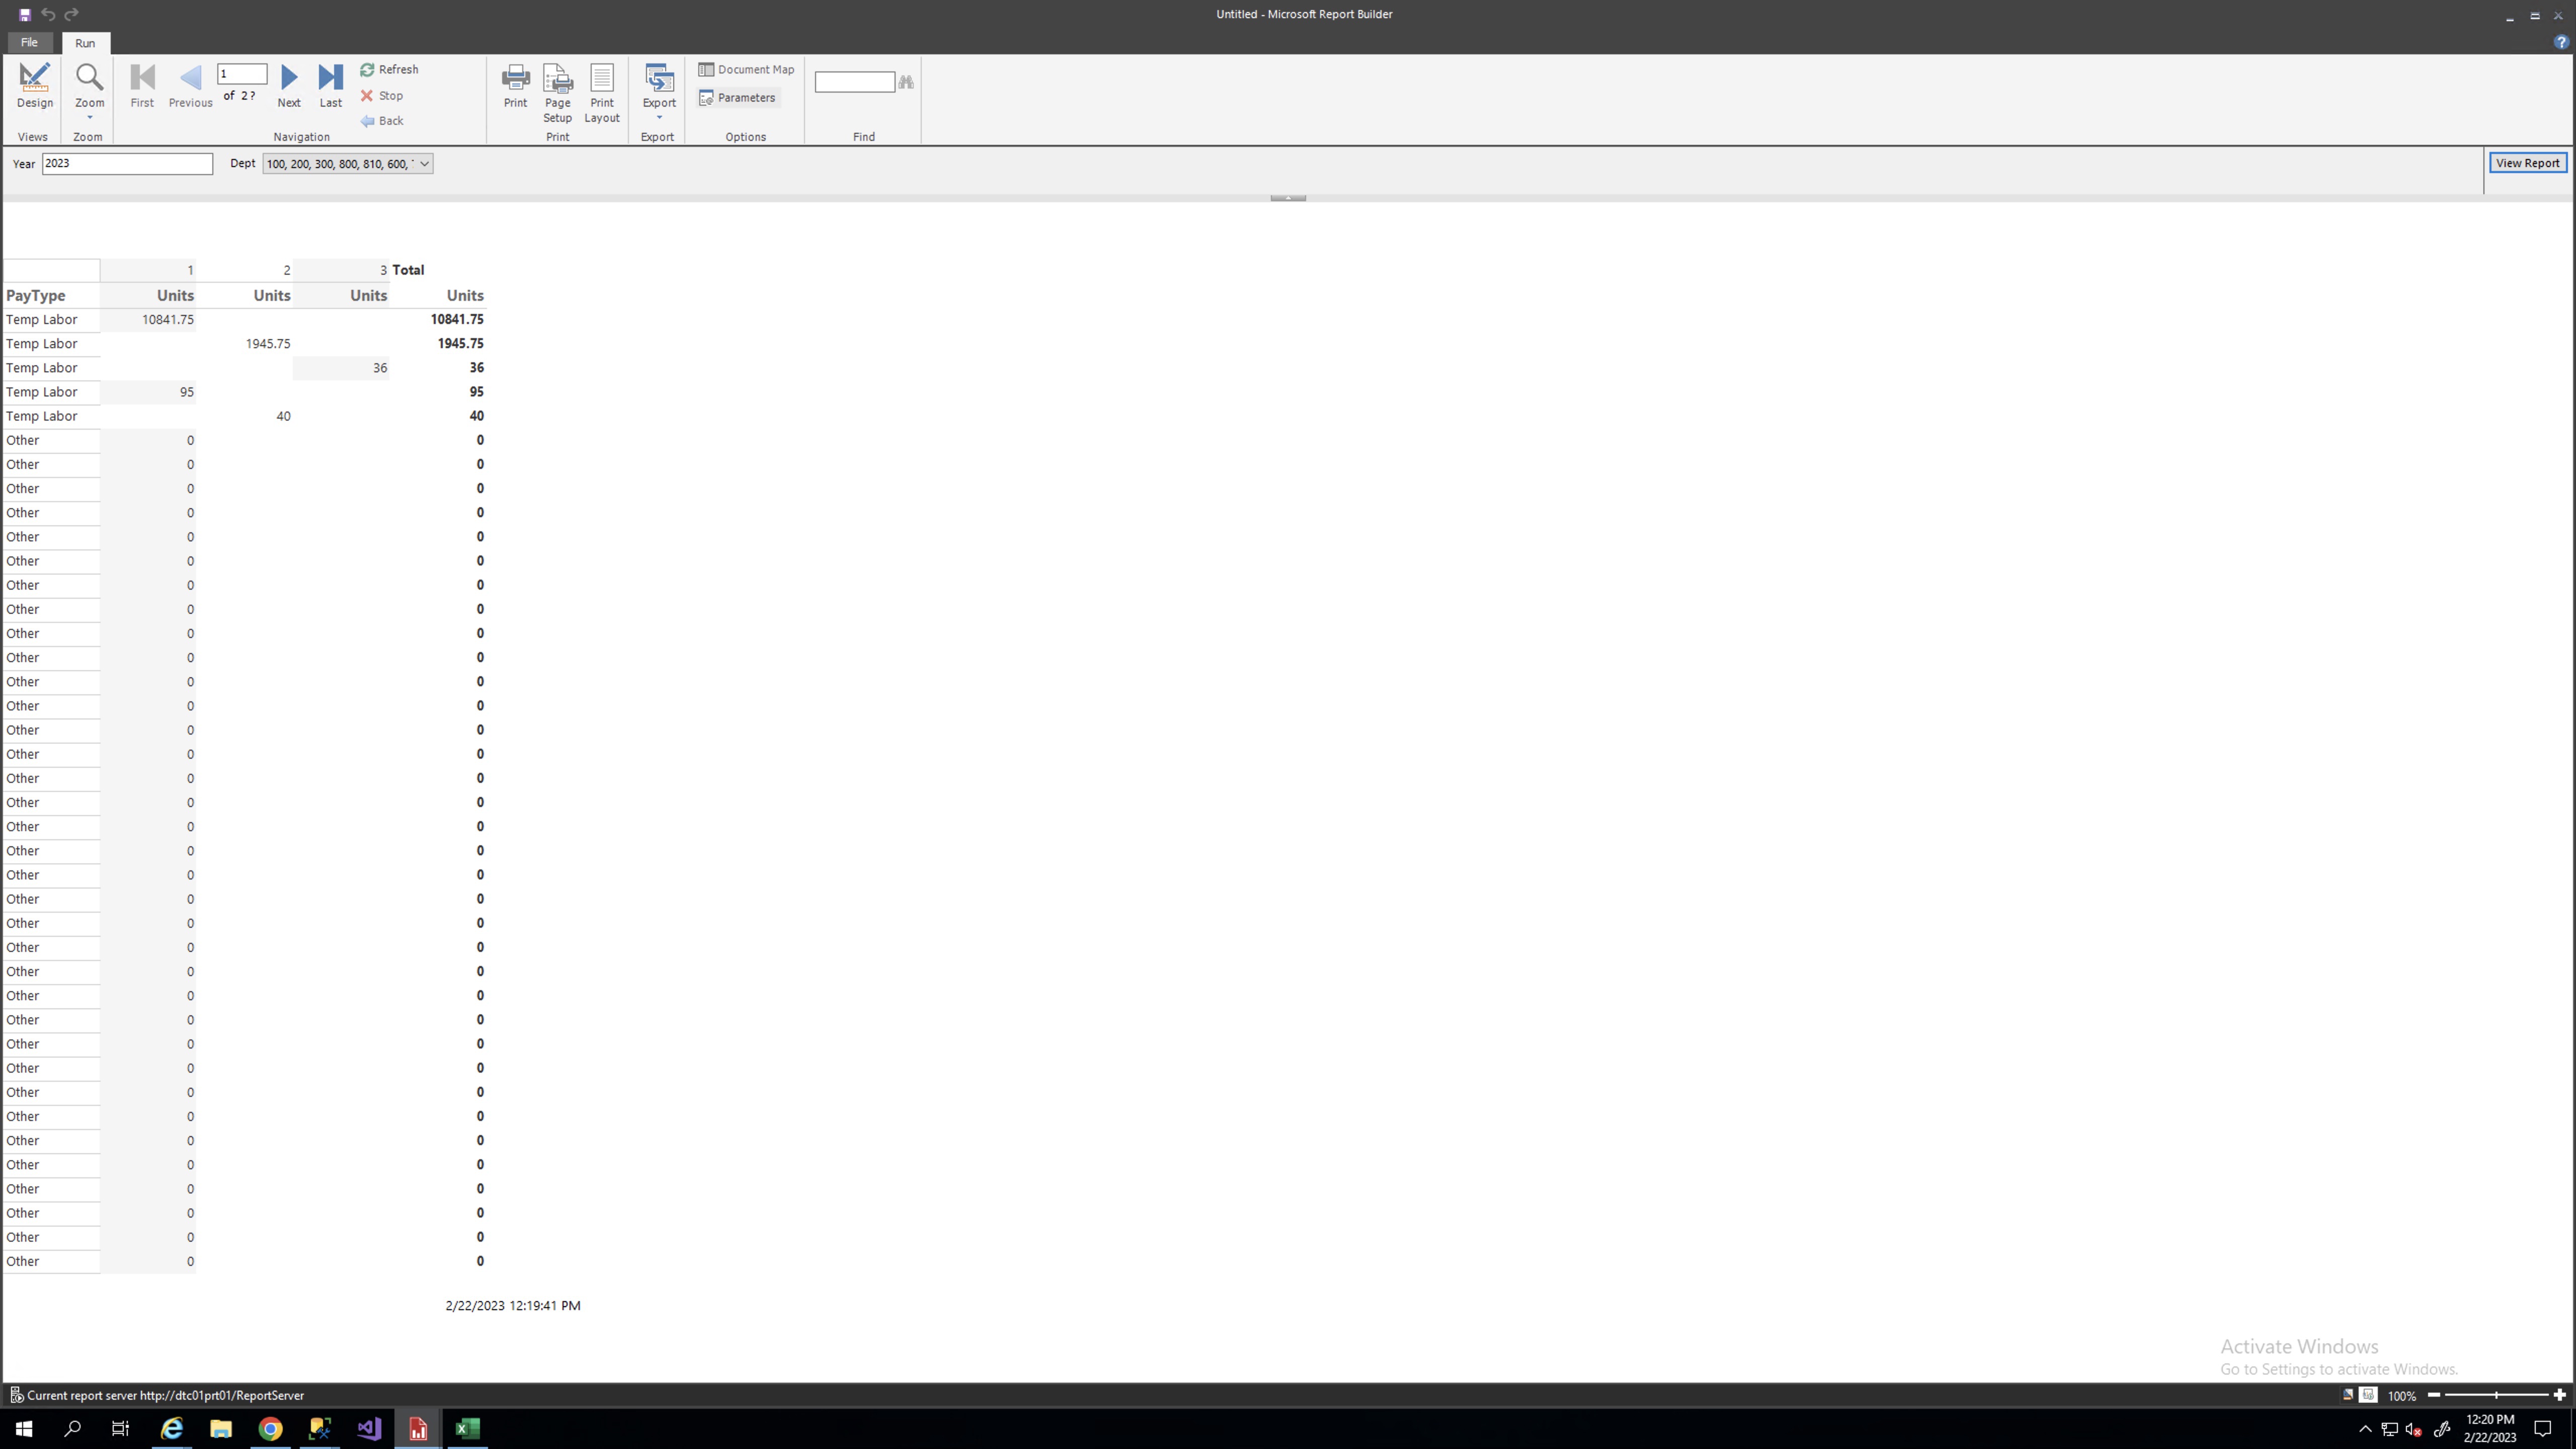
Task: Click the Year parameter field
Action: coord(127,164)
